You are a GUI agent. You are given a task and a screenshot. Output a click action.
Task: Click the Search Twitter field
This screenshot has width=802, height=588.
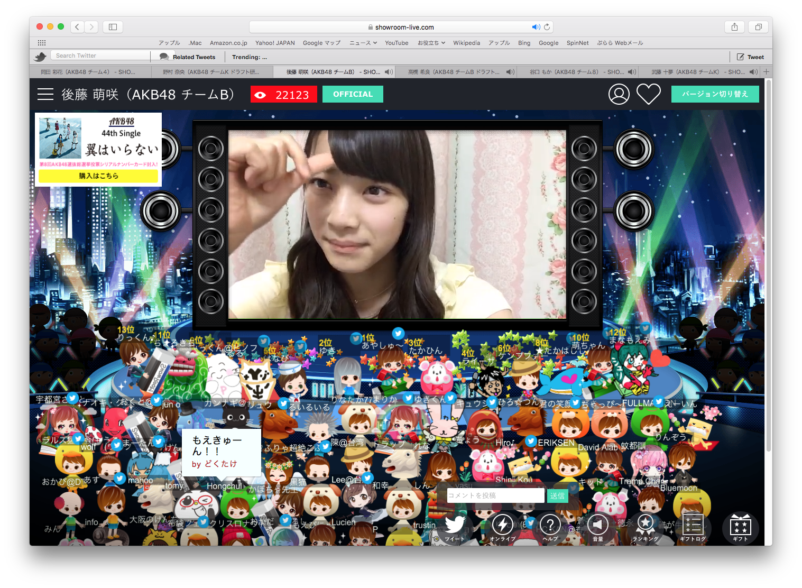pyautogui.click(x=100, y=56)
